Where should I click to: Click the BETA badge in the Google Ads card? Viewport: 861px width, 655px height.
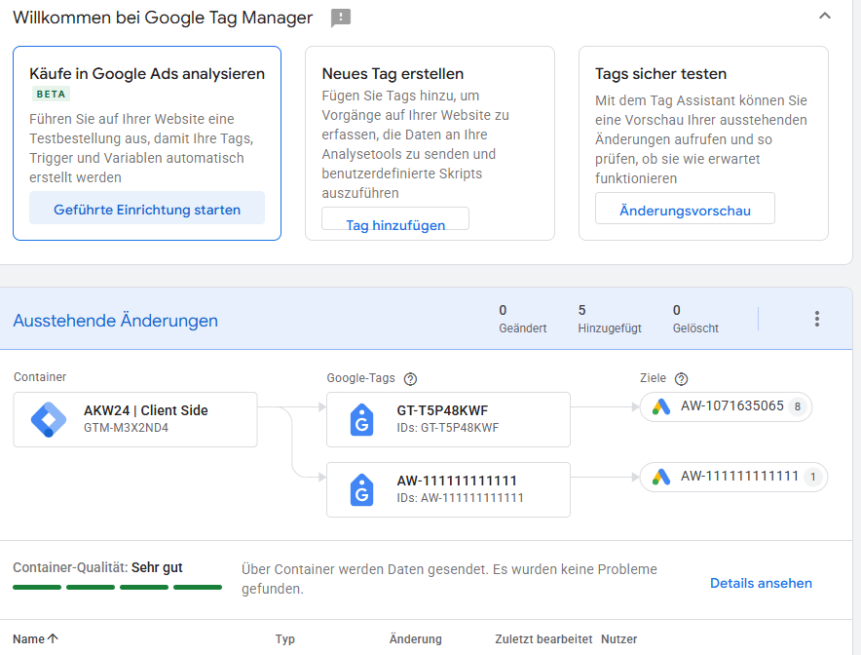51,94
